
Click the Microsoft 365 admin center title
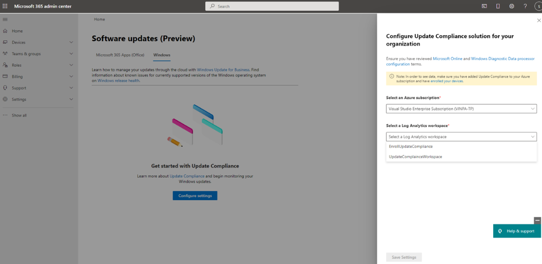pos(43,6)
